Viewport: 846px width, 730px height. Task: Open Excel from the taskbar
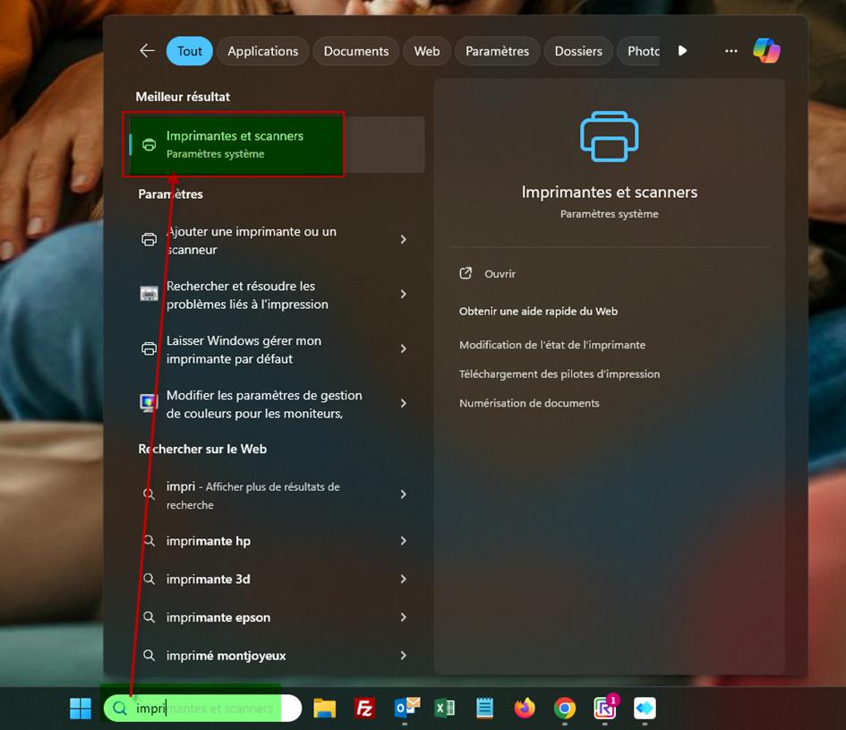[x=444, y=709]
